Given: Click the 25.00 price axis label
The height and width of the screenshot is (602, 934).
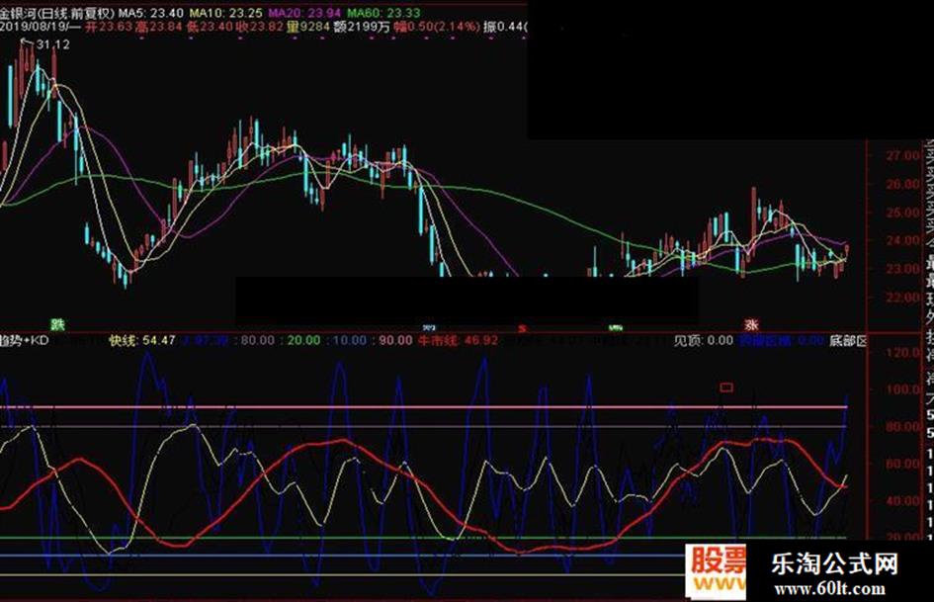Looking at the screenshot, I should [903, 213].
